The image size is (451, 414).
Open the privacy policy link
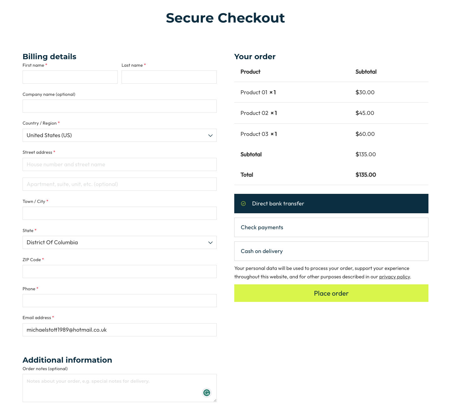tap(394, 277)
